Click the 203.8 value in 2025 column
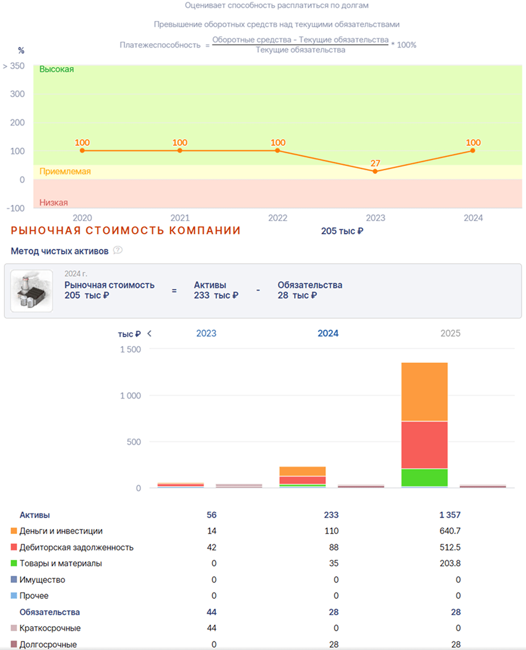 click(450, 564)
